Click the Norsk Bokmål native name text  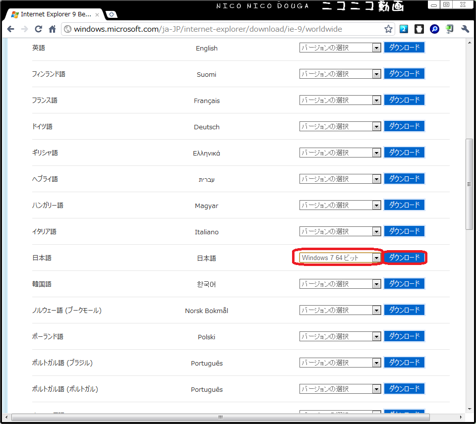206,311
